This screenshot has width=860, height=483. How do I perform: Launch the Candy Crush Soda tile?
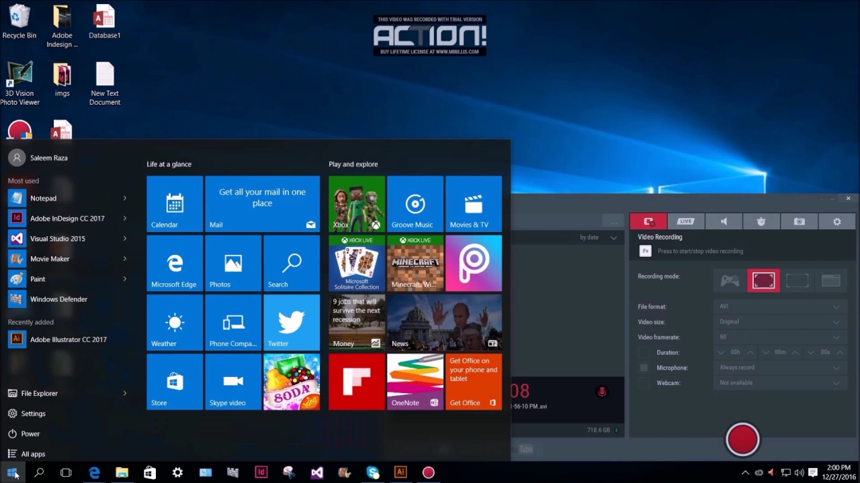coord(292,382)
